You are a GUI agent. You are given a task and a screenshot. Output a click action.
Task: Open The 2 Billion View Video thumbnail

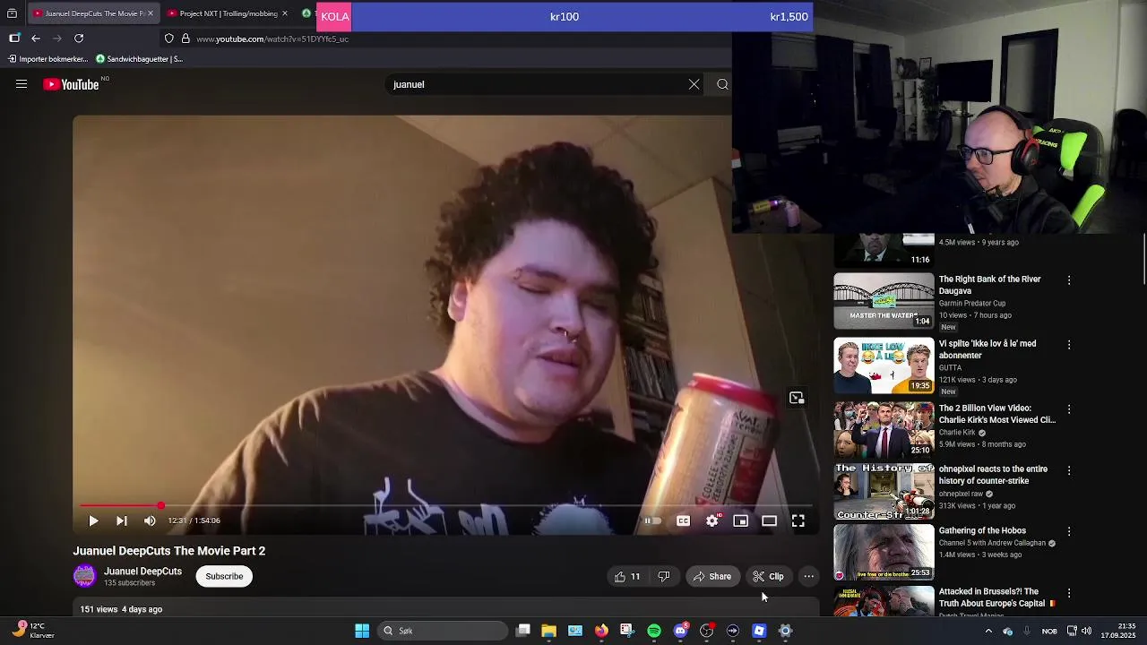click(884, 430)
